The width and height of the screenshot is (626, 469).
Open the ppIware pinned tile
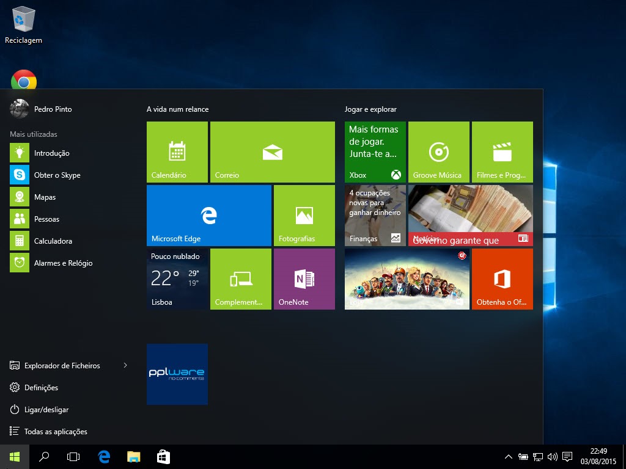[177, 374]
